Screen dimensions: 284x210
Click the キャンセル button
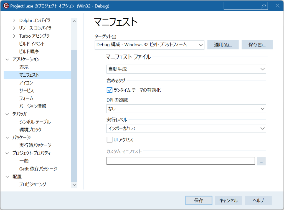[229, 200]
